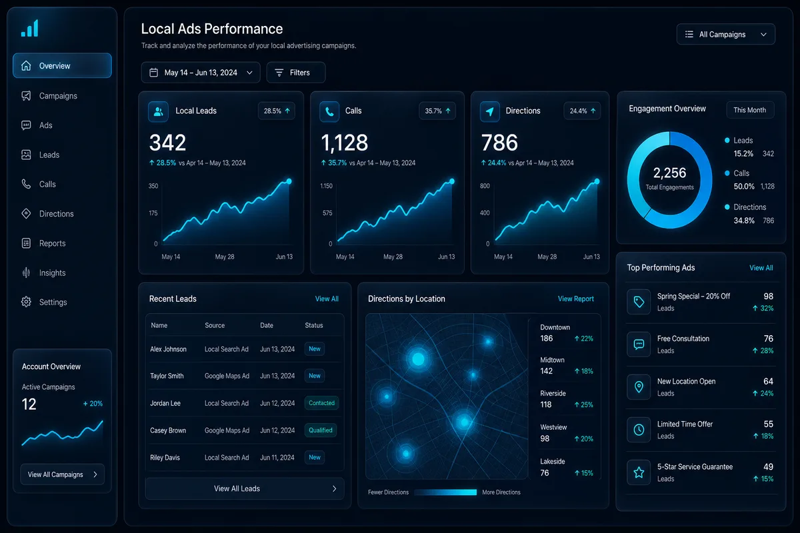Screen dimensions: 800x533
Task: Click the Overview home icon
Action: click(x=26, y=66)
